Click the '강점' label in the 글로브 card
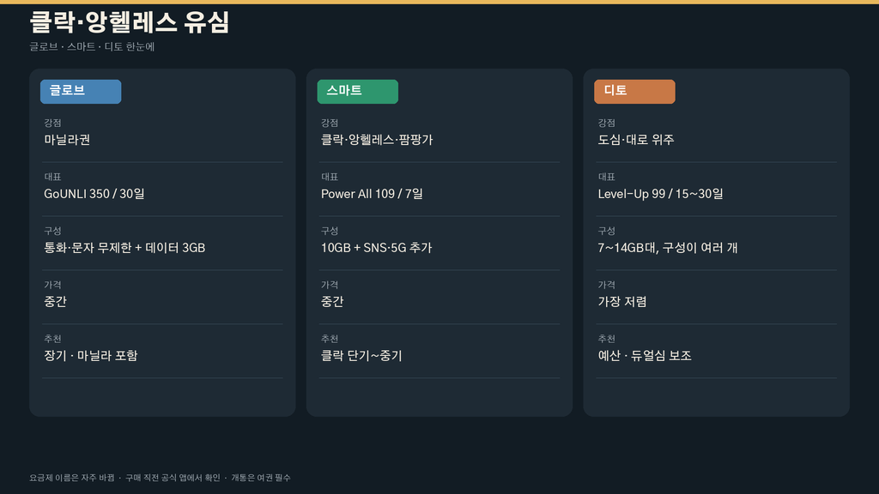 click(52, 123)
